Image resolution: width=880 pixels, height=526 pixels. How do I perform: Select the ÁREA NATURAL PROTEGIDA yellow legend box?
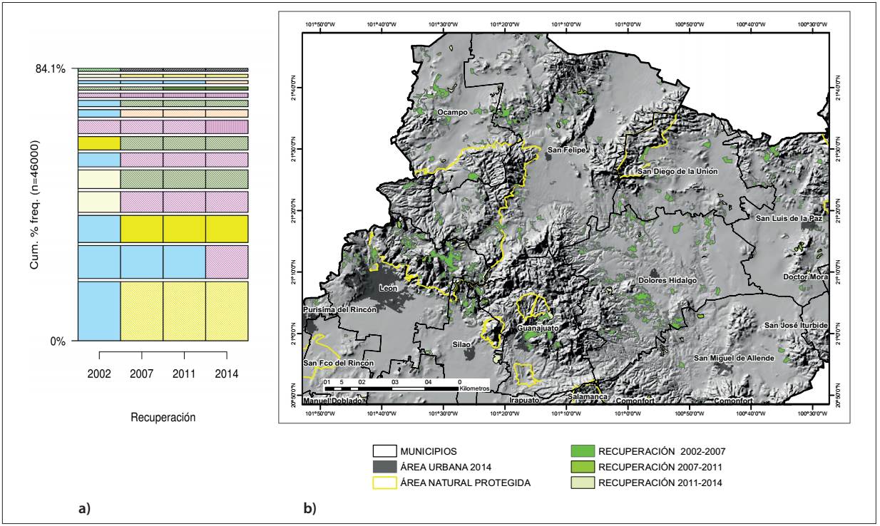384,483
